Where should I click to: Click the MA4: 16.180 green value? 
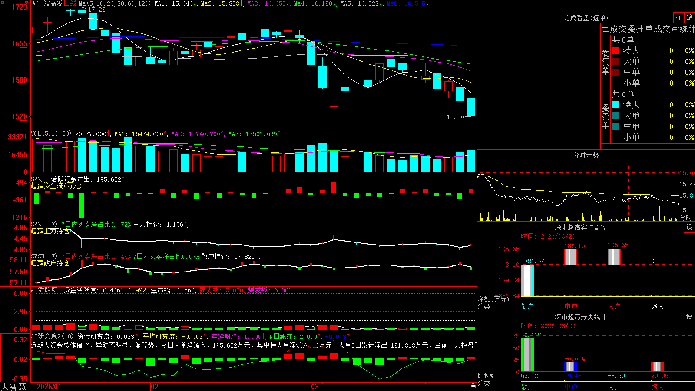tap(314, 3)
